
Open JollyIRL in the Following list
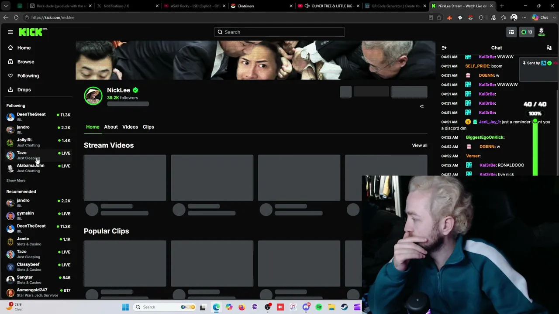tap(38, 142)
